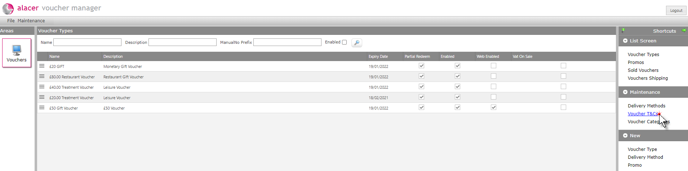Open the Maintenance menu

point(31,21)
